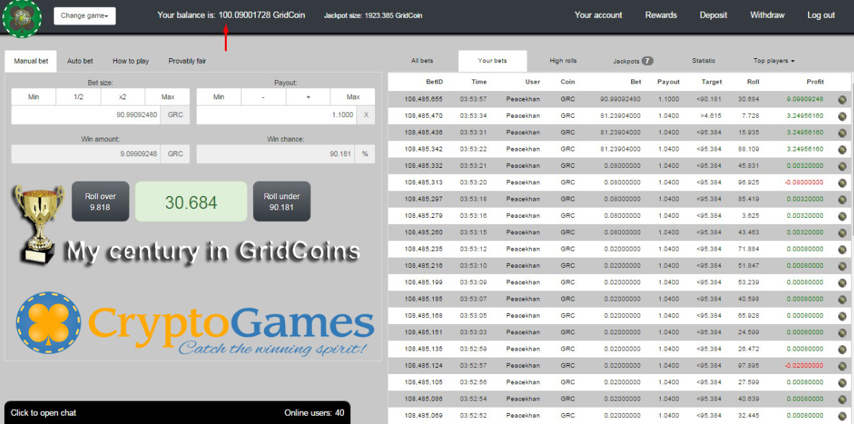
Task: Click to open chat bar
Action: (178, 412)
